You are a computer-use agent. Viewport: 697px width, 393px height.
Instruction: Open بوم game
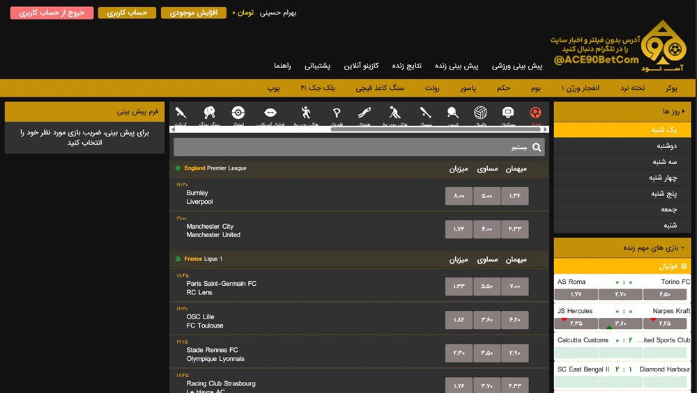[535, 88]
